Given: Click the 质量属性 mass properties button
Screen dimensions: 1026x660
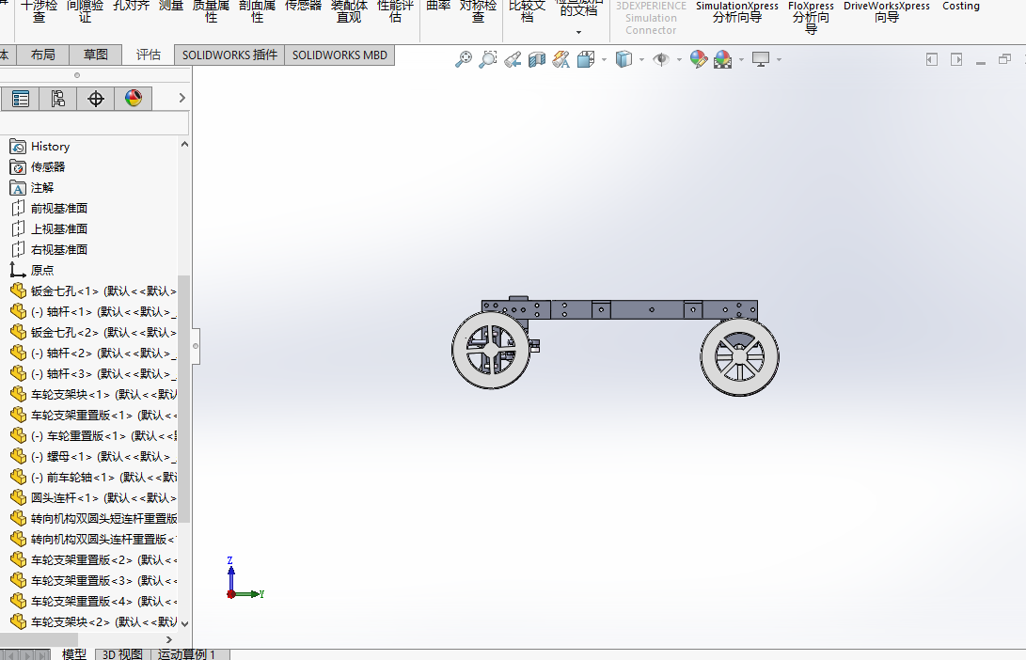Looking at the screenshot, I should (211, 11).
